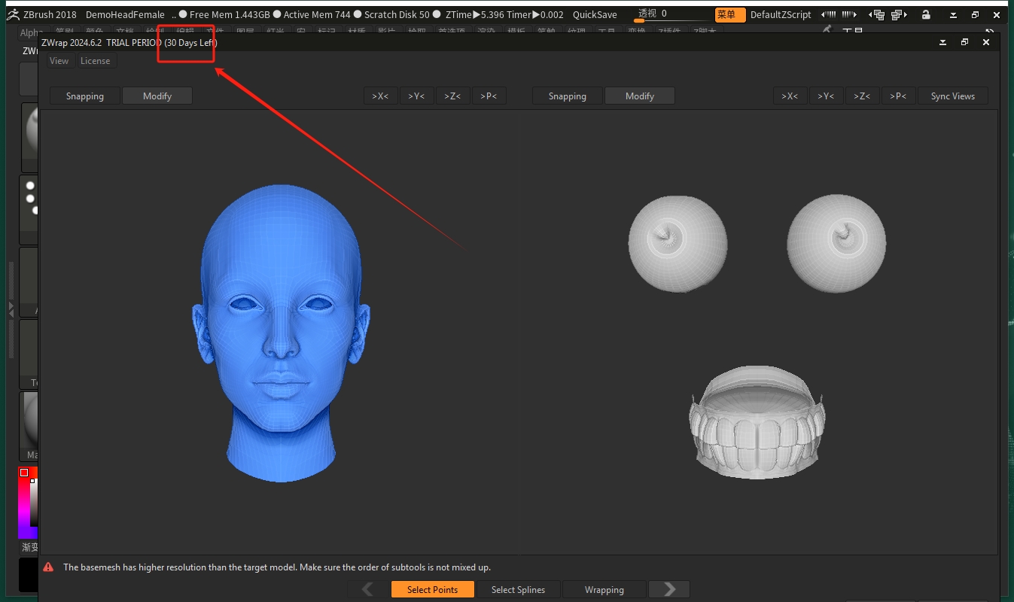Click the Active Mem status dot
Image resolution: width=1014 pixels, height=602 pixels.
[279, 14]
